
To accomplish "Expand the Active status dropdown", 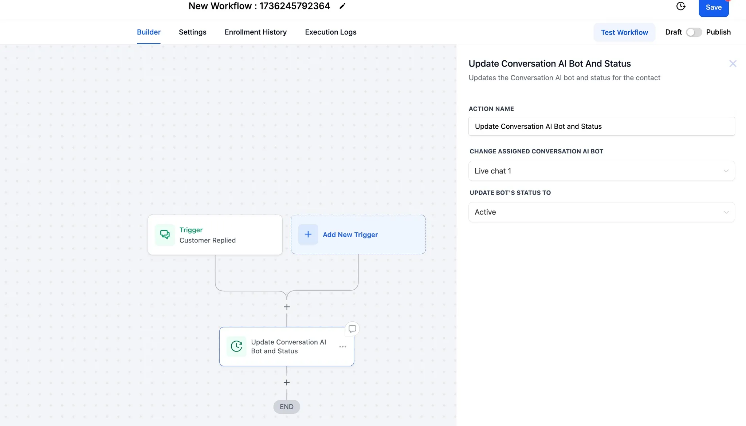I will [x=601, y=212].
